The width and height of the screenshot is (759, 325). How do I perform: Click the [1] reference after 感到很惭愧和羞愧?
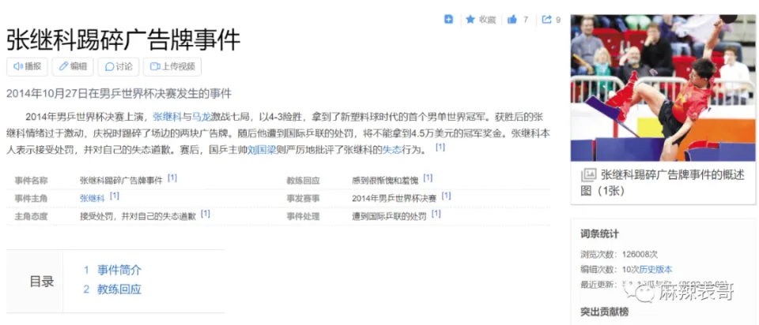point(428,179)
